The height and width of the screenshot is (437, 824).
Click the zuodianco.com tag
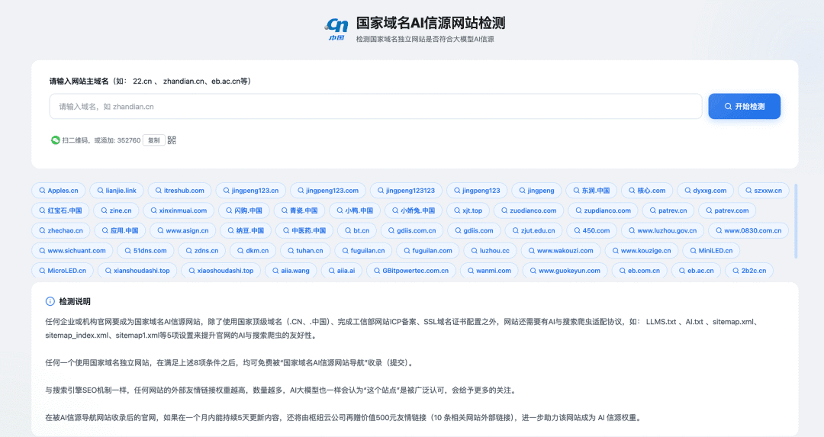(x=529, y=210)
